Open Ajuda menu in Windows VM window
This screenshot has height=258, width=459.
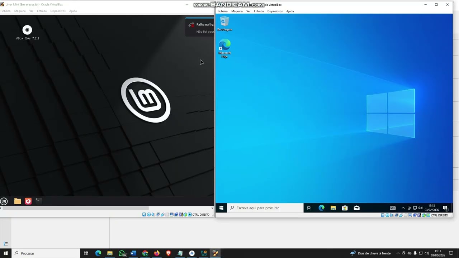click(x=290, y=11)
